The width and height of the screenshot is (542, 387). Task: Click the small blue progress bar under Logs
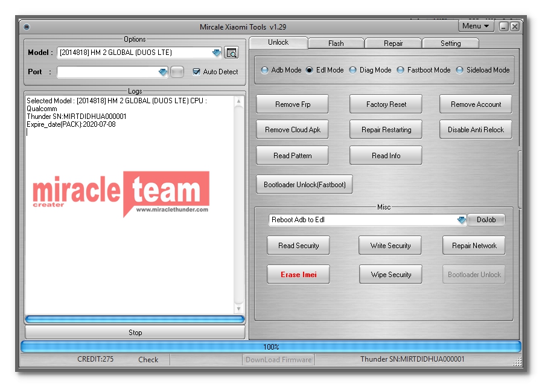coord(135,319)
